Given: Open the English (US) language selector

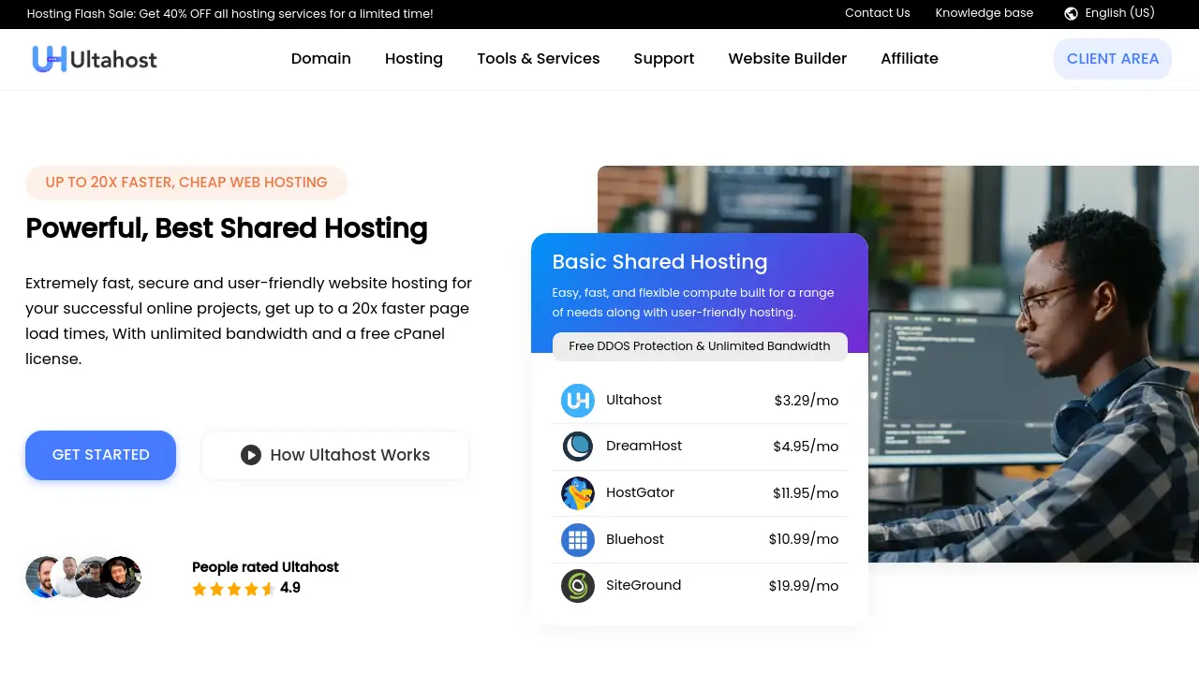Looking at the screenshot, I should (x=1110, y=13).
